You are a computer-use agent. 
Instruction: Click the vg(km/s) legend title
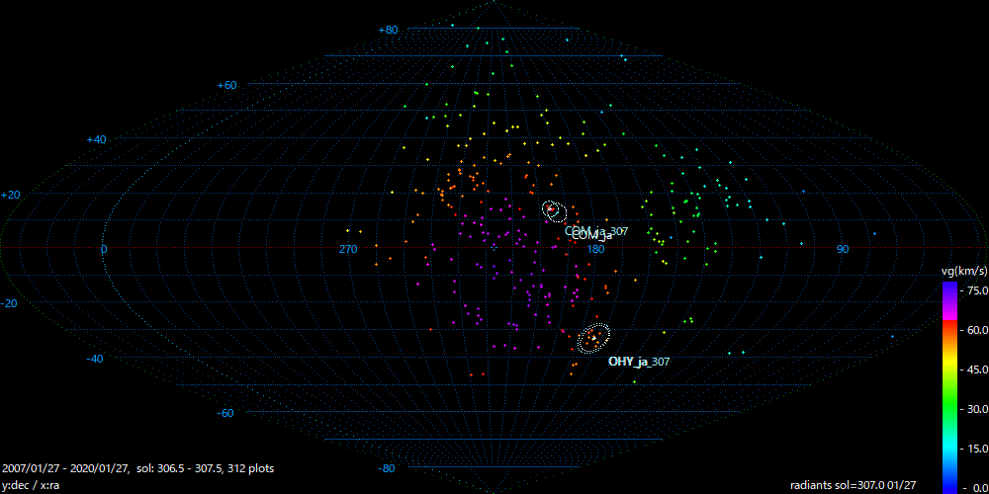(962, 270)
